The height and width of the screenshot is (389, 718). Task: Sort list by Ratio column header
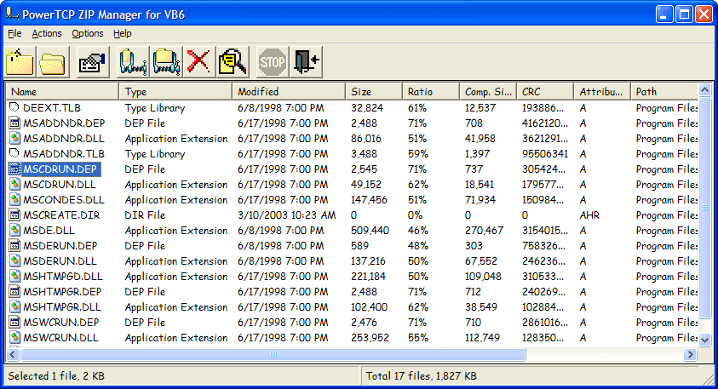coord(430,92)
